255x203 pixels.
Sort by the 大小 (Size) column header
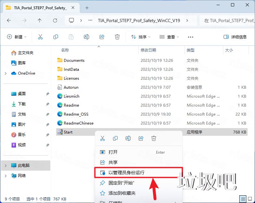229,50
